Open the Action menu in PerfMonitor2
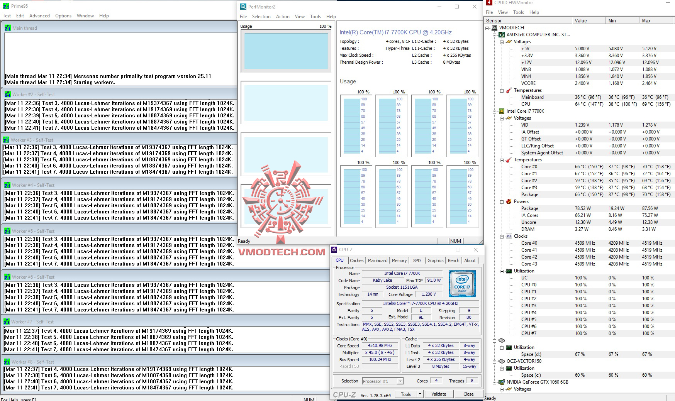Image resolution: width=675 pixels, height=401 pixels. (x=283, y=17)
